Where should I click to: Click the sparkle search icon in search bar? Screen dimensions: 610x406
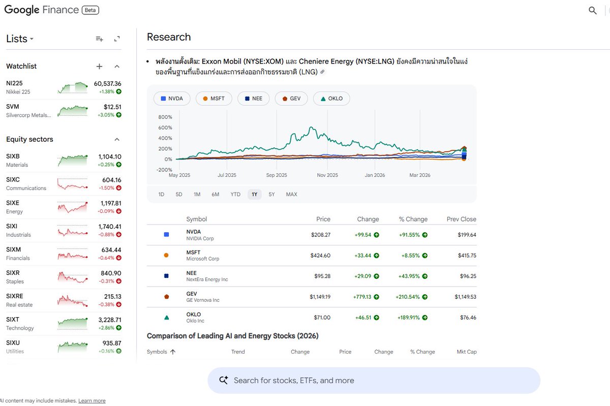223,380
